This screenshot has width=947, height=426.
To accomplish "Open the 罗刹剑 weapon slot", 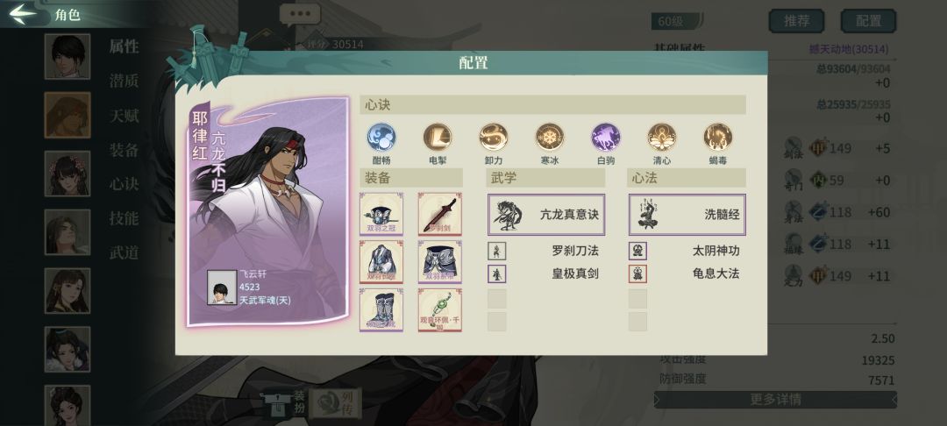I will (x=440, y=214).
